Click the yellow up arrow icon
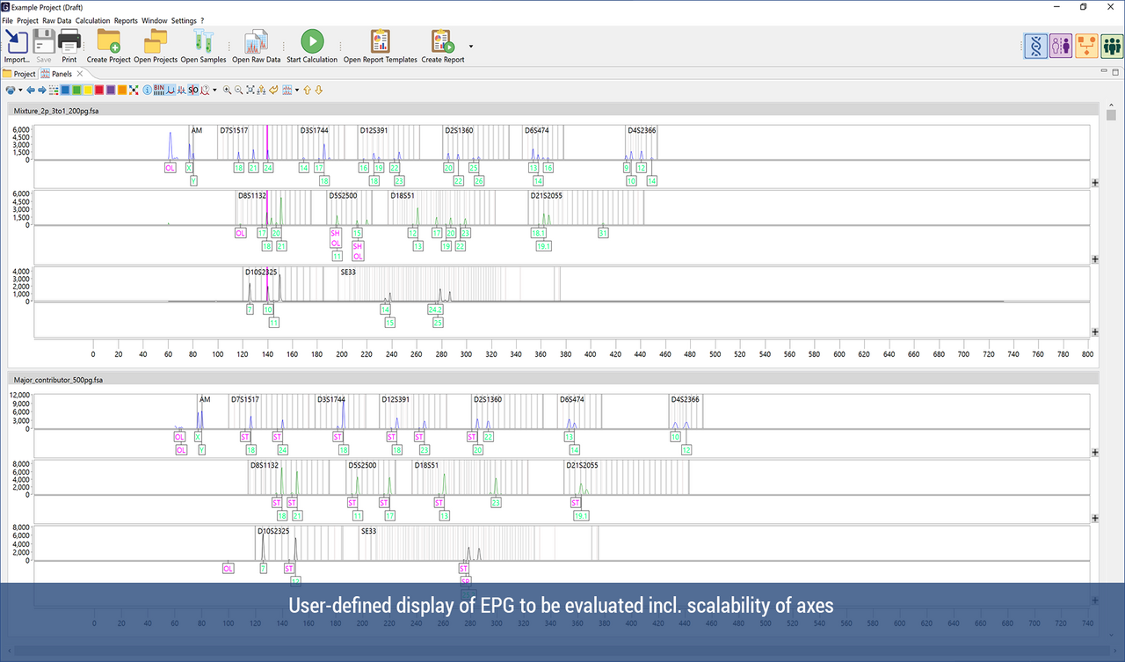This screenshot has height=662, width=1125. click(x=308, y=90)
